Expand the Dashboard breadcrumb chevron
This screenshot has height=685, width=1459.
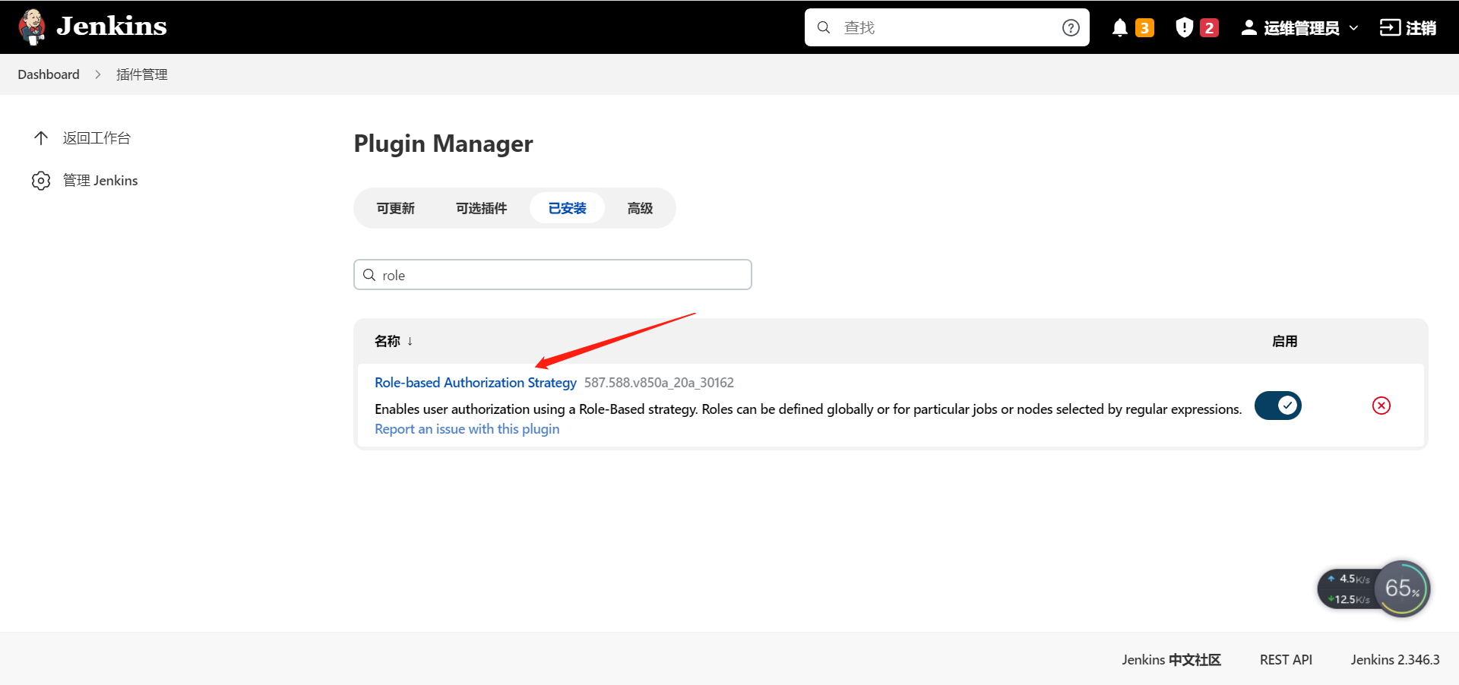(98, 74)
